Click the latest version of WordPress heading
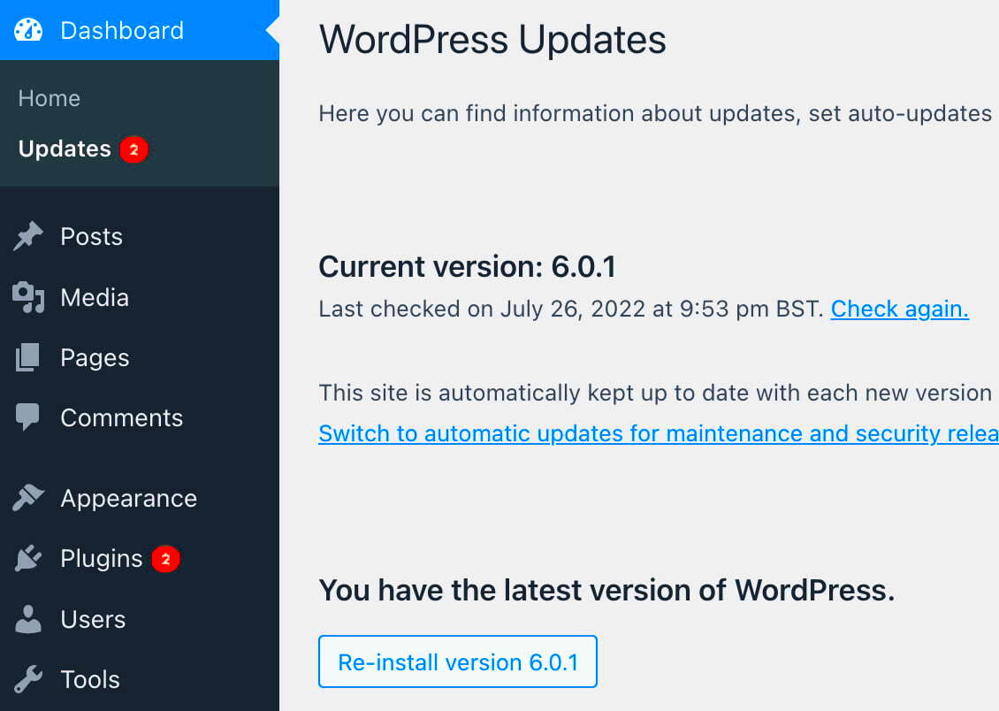Viewport: 999px width, 711px height. coord(606,590)
